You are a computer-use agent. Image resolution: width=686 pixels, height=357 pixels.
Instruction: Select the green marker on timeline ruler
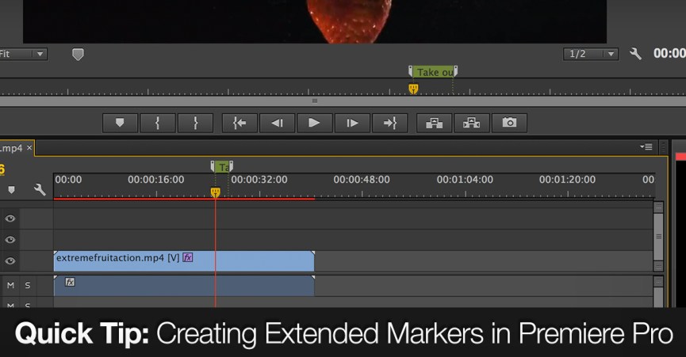222,167
